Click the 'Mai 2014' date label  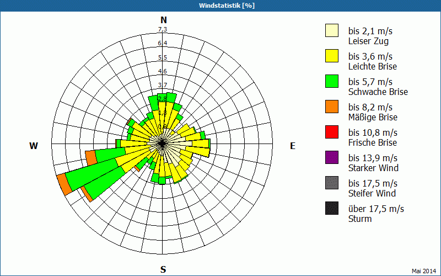(x=423, y=270)
